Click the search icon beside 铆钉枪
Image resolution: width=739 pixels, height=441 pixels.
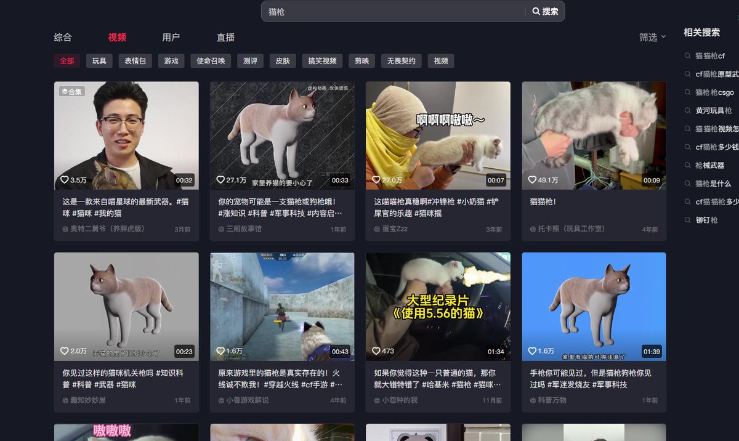[x=687, y=220]
